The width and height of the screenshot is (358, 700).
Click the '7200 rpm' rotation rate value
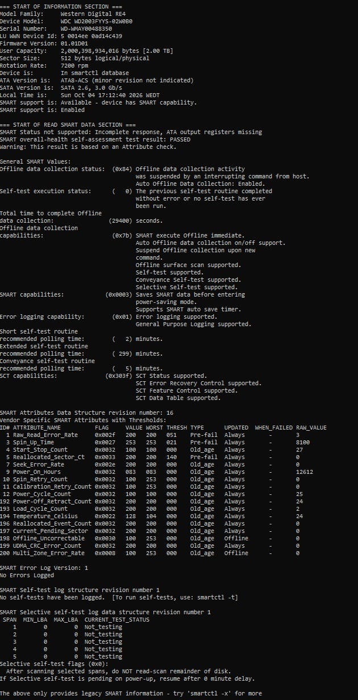[74, 65]
